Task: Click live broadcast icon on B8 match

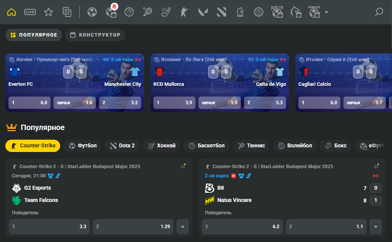Action: (x=376, y=176)
